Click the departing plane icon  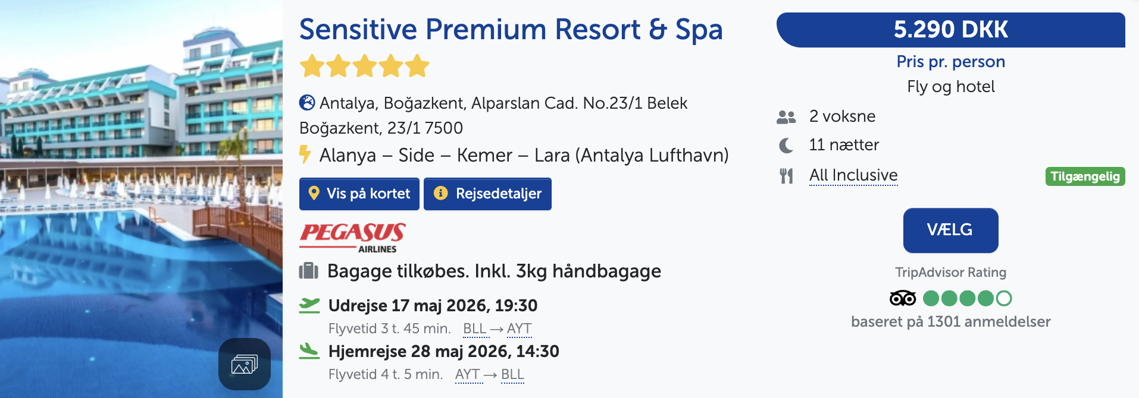click(309, 305)
